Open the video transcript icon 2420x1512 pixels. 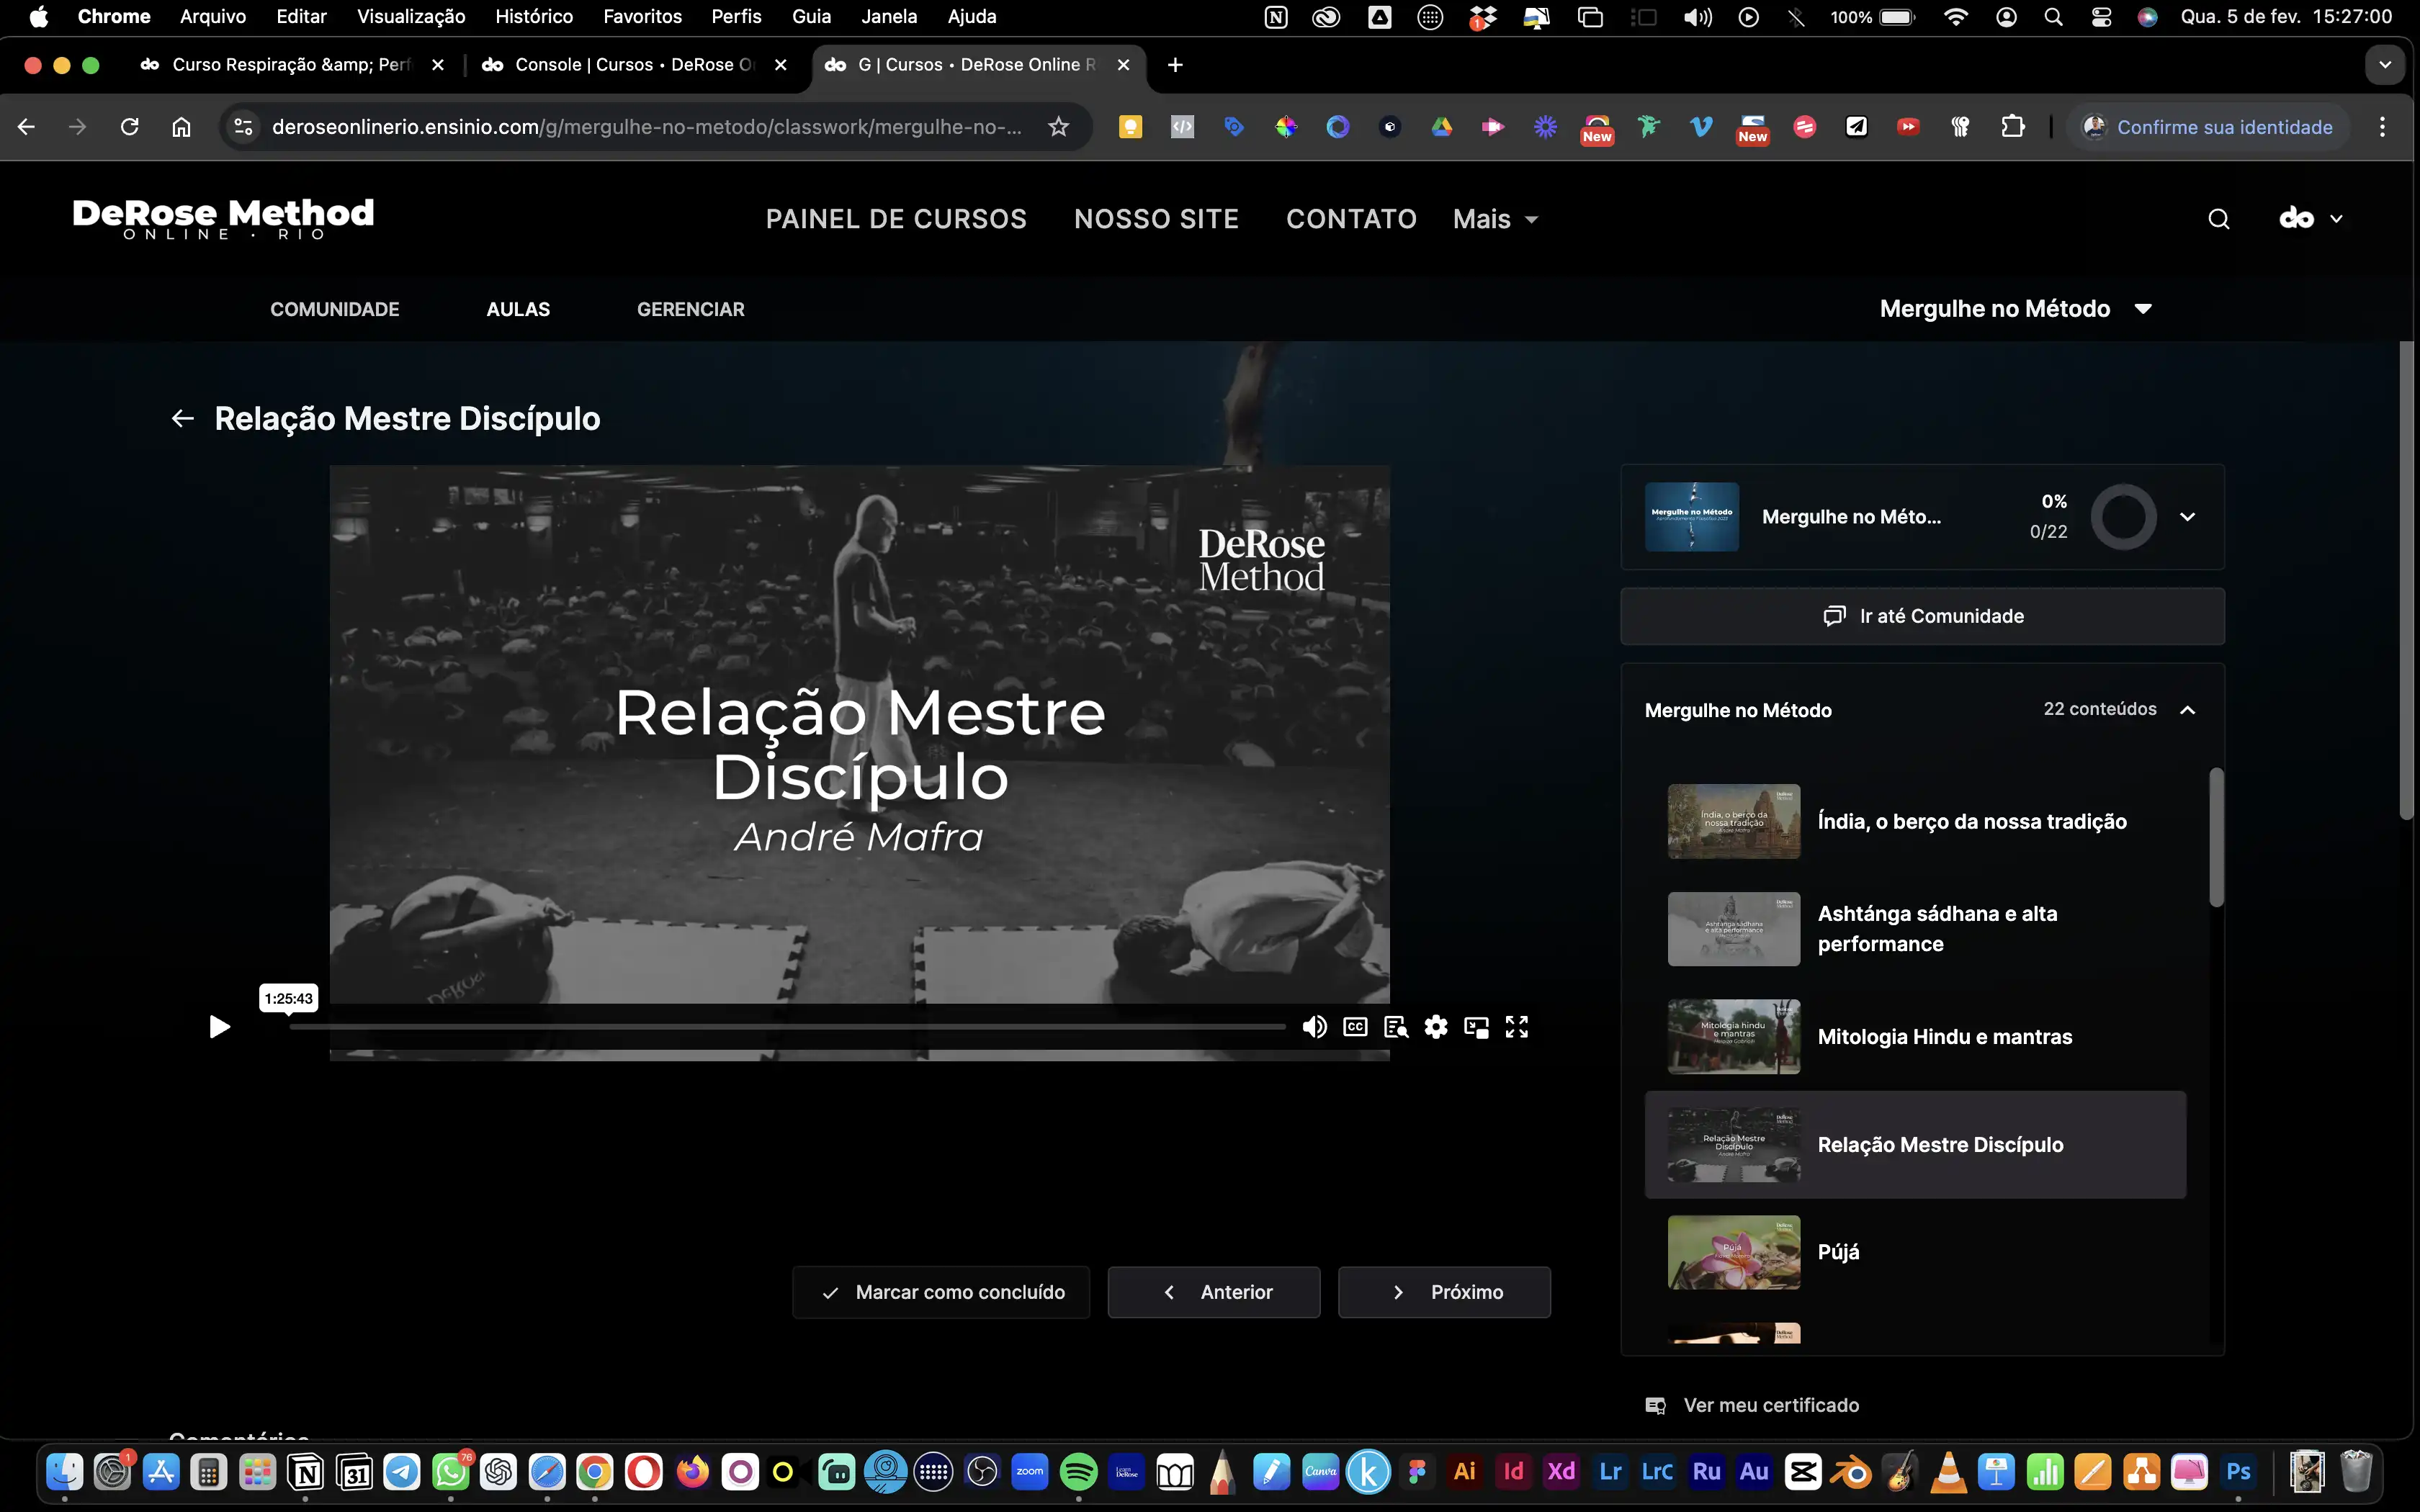point(1396,1027)
